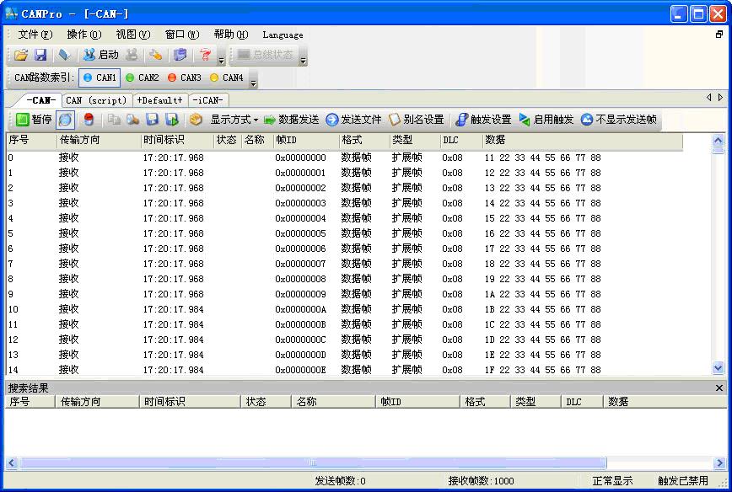Image resolution: width=732 pixels, height=492 pixels.
Task: Open 别名设置 alias settings
Action: (x=417, y=120)
